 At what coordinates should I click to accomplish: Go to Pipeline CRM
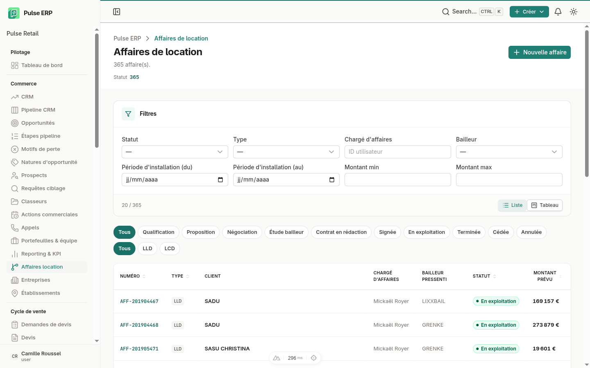point(47,110)
